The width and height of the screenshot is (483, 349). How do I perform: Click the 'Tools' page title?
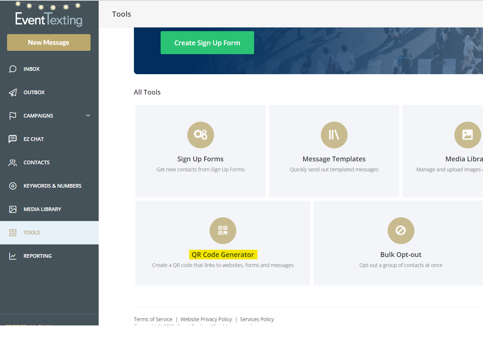point(122,14)
